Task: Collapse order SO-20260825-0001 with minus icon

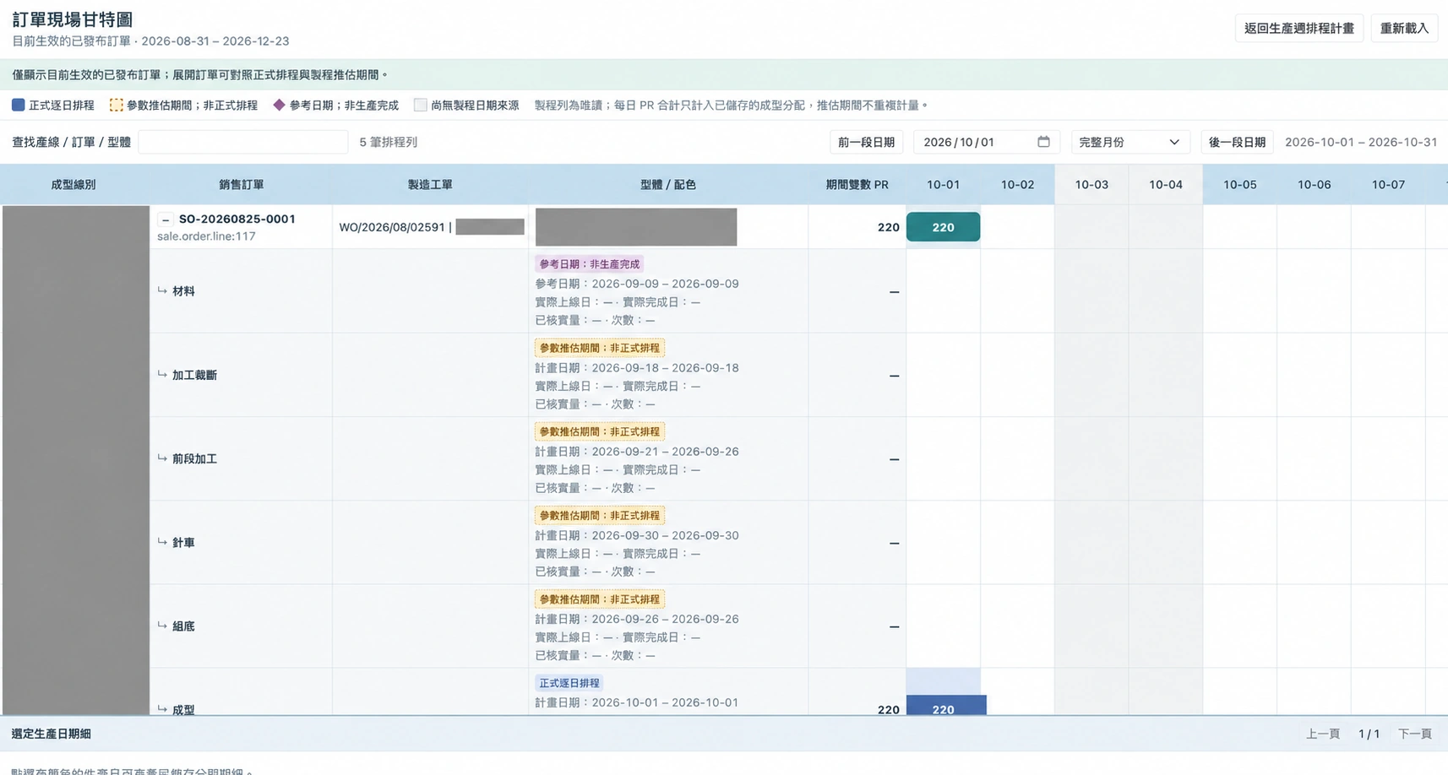Action: (x=166, y=219)
